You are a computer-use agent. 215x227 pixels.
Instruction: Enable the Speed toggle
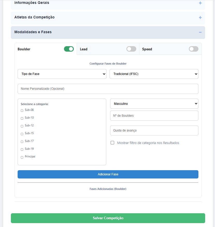click(193, 49)
